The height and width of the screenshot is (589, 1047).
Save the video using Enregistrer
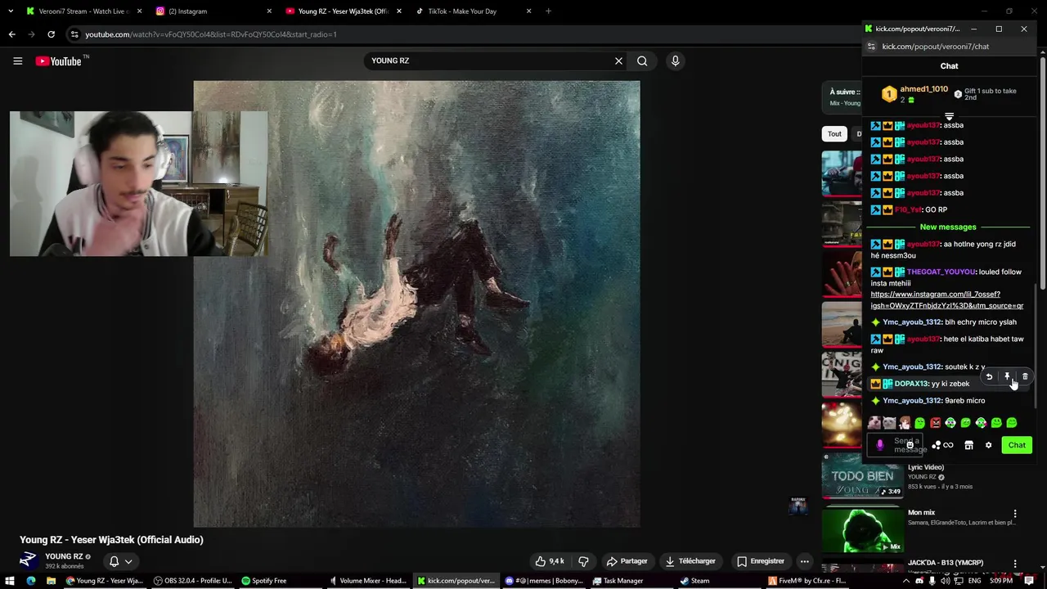point(761,561)
